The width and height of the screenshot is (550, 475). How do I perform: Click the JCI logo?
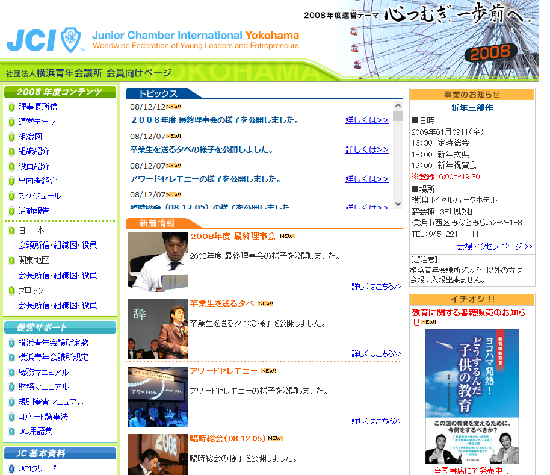[x=31, y=40]
